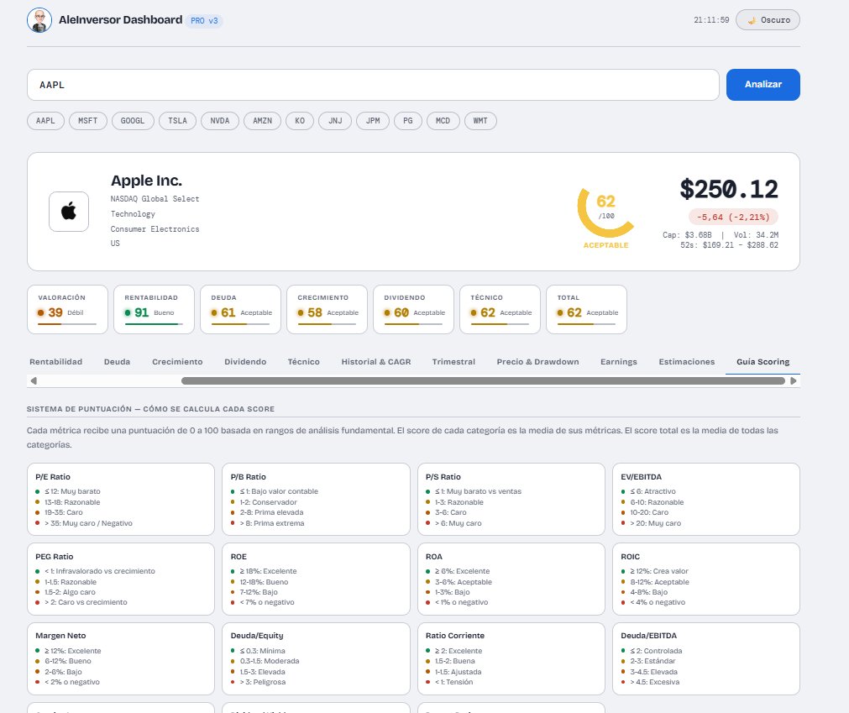Open the Deuda tab
This screenshot has height=713, width=849.
(x=117, y=362)
